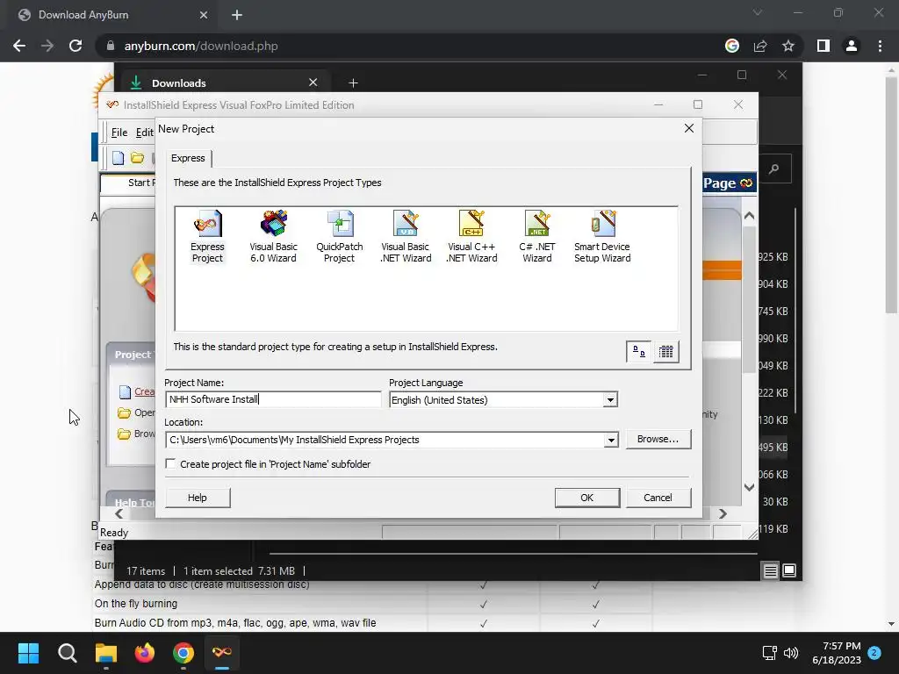Click the open folder icon in InstallShield toolbar
The width and height of the screenshot is (899, 674).
(137, 158)
